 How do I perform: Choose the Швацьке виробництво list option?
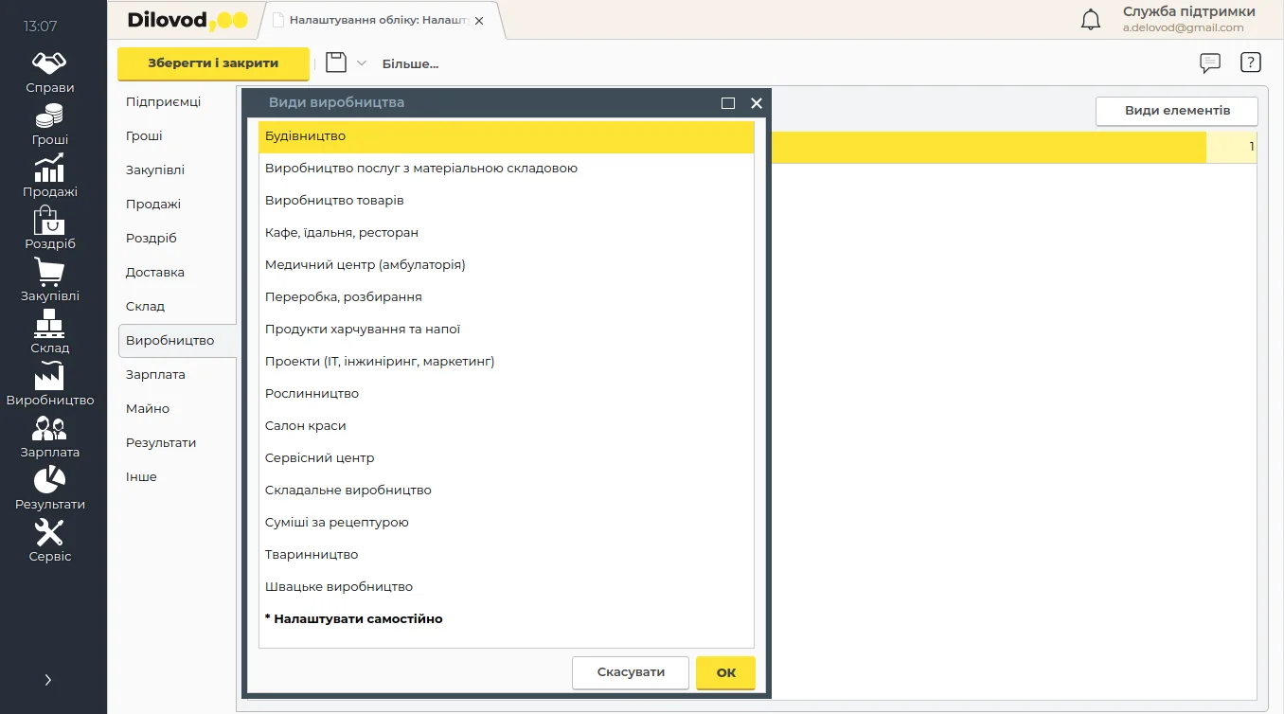339,587
